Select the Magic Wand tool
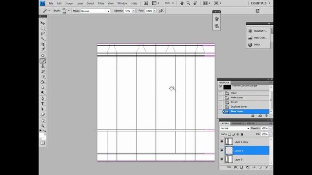This screenshot has width=312, height=175. click(42, 39)
